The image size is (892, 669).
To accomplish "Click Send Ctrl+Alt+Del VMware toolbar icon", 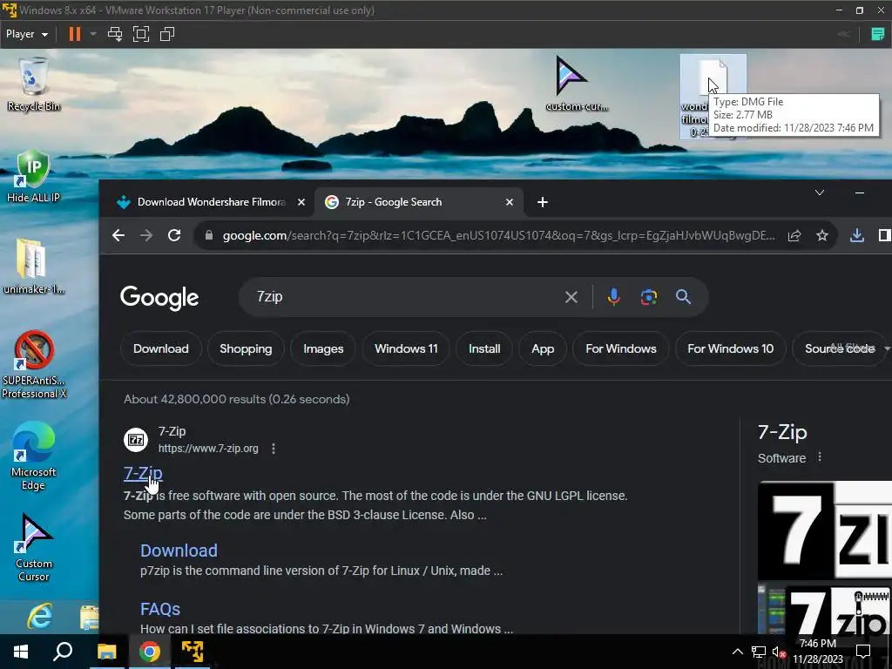I will click(115, 34).
